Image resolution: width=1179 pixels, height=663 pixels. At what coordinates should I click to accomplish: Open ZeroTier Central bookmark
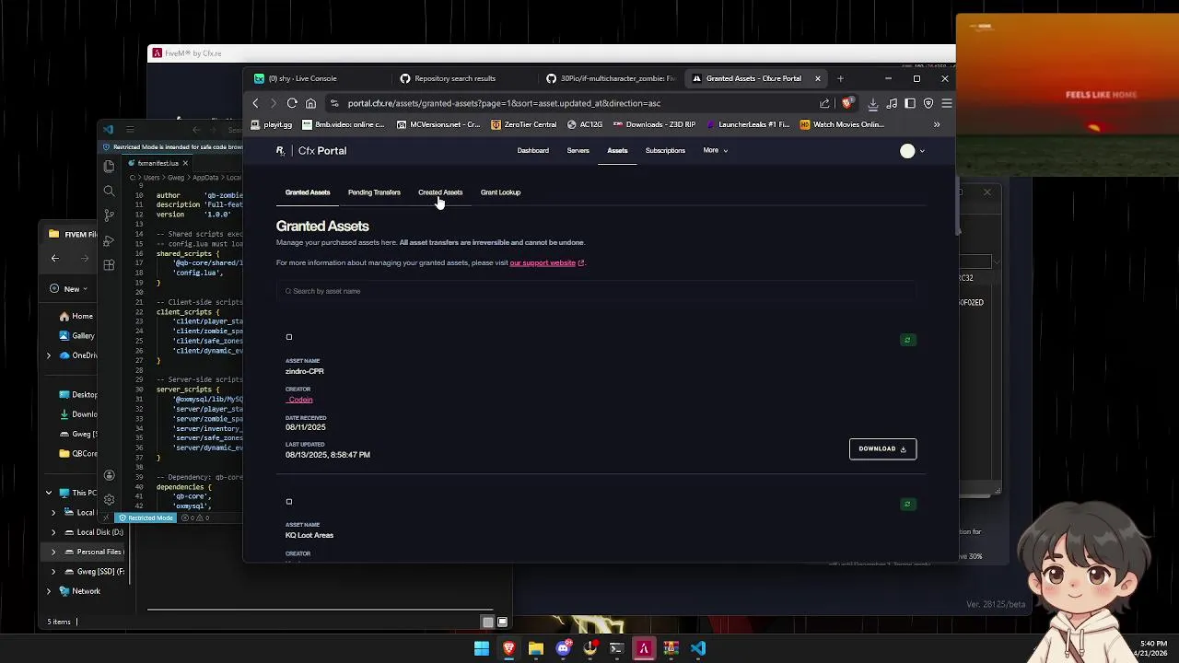tap(523, 124)
